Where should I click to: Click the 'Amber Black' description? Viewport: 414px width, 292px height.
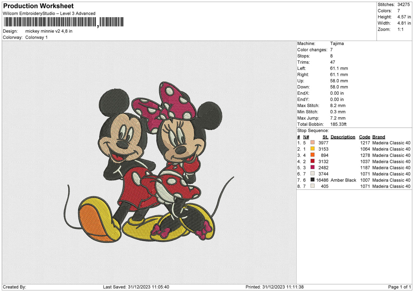point(343,180)
